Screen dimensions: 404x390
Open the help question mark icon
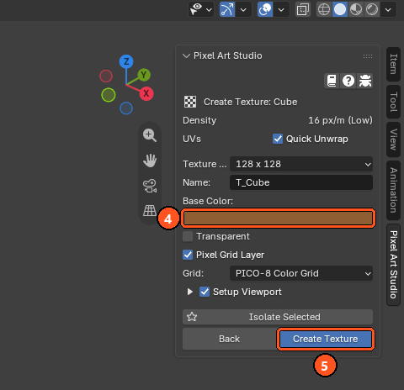coord(348,81)
